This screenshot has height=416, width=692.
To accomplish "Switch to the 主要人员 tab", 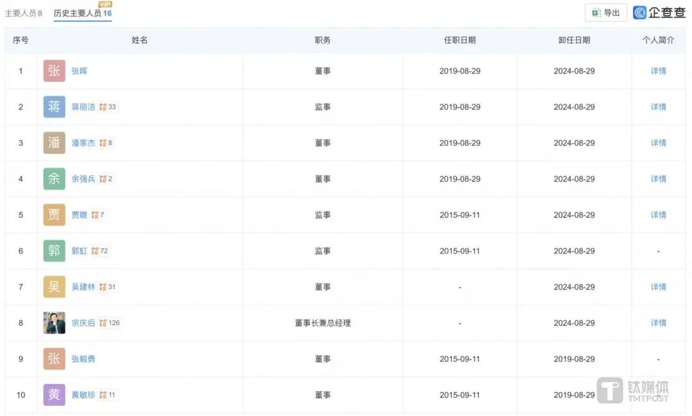I will click(21, 12).
